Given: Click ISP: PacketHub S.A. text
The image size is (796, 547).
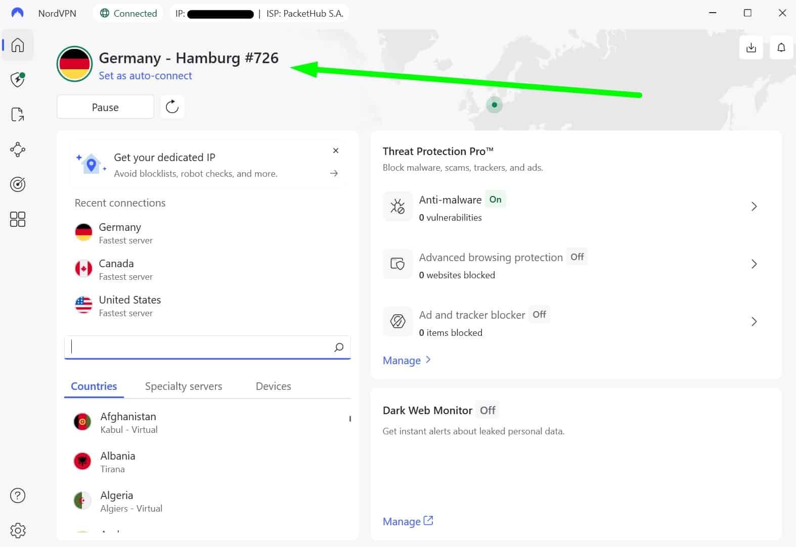Looking at the screenshot, I should pos(305,14).
